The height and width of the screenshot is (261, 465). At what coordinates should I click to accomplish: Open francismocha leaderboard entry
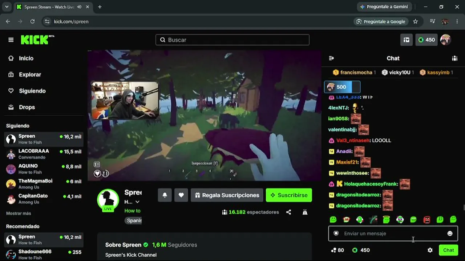354,72
